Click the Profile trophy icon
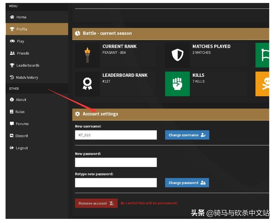Screen dimensions: 276x223 pos(12,29)
